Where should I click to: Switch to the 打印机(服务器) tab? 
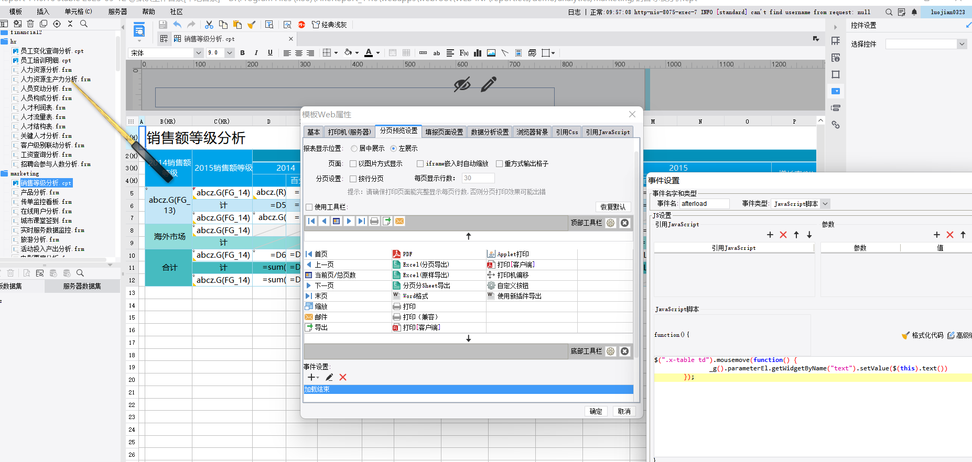349,132
